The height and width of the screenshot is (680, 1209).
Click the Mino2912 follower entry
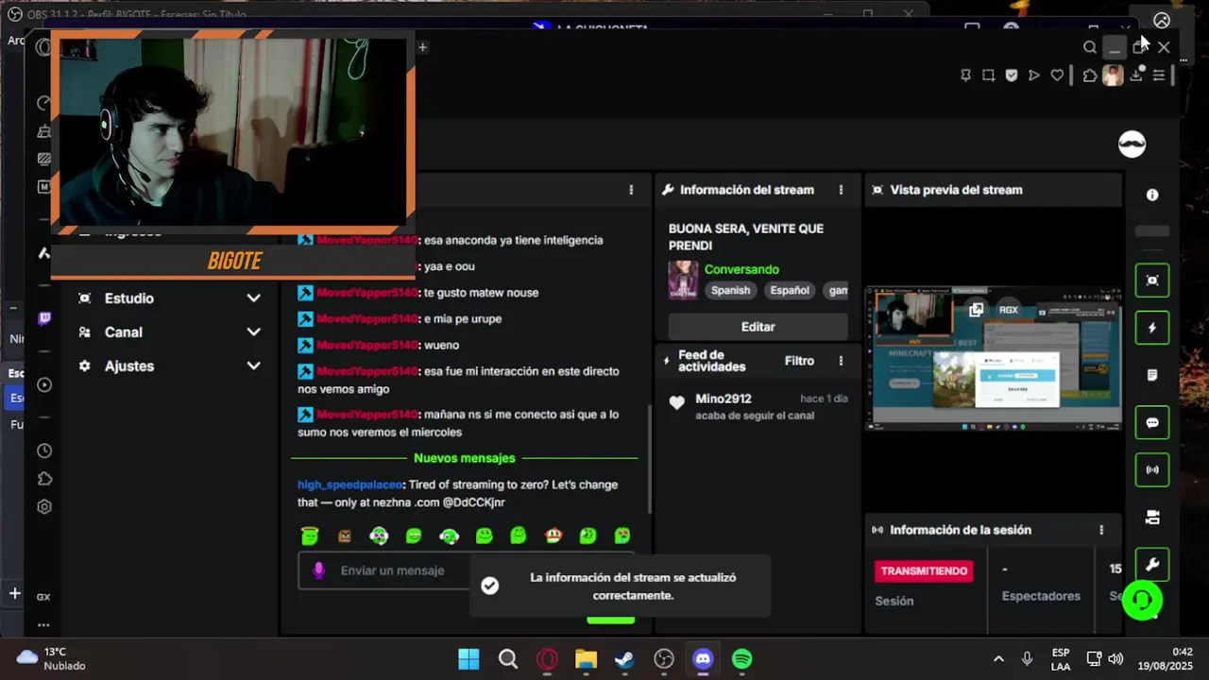pos(724,399)
